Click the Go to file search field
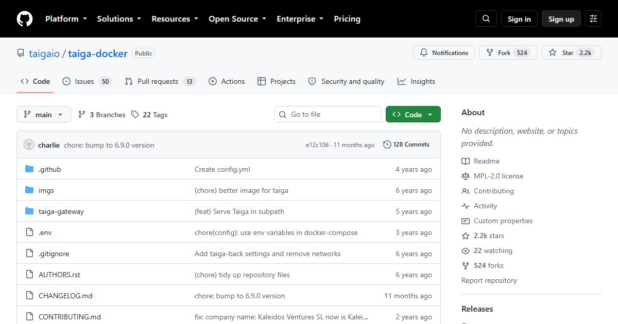618x324 pixels. coord(328,115)
